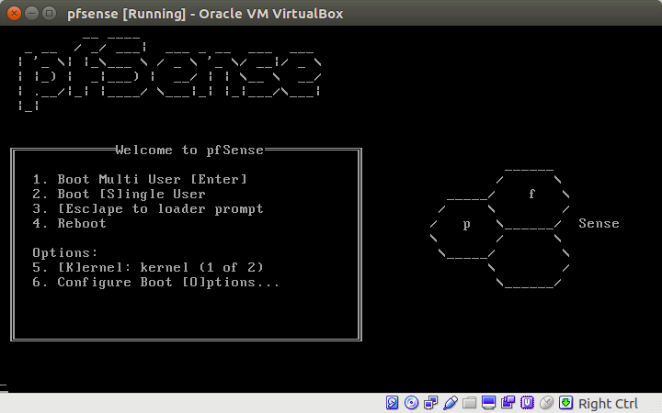The image size is (662, 413).
Task: Close the pfsense VirtualBox window
Action: 14,14
